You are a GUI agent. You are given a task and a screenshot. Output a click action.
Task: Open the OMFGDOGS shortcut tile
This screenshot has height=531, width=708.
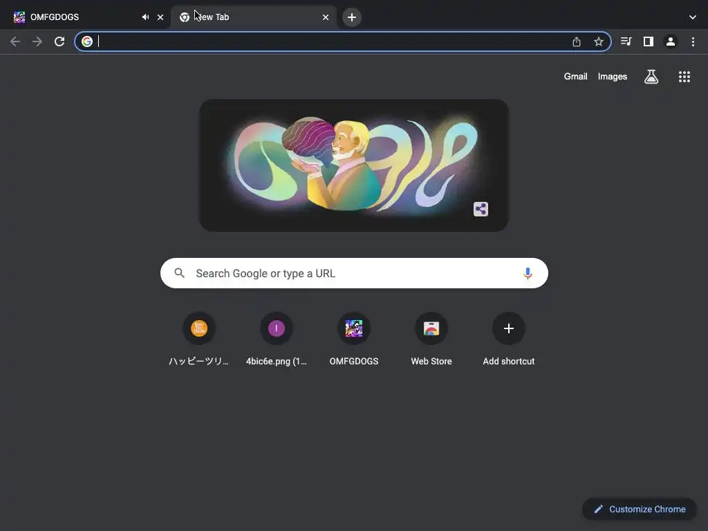pyautogui.click(x=354, y=339)
